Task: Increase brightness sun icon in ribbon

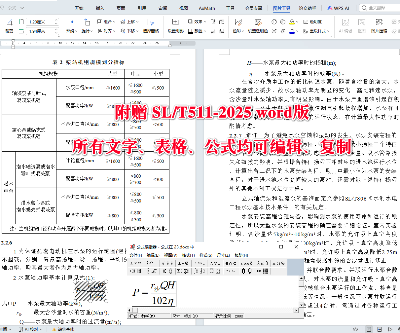Action: click(274, 31)
